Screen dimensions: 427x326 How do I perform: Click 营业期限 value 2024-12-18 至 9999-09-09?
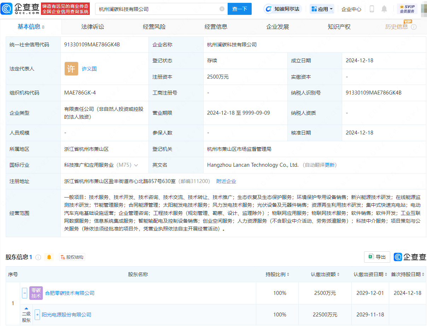[x=239, y=113]
